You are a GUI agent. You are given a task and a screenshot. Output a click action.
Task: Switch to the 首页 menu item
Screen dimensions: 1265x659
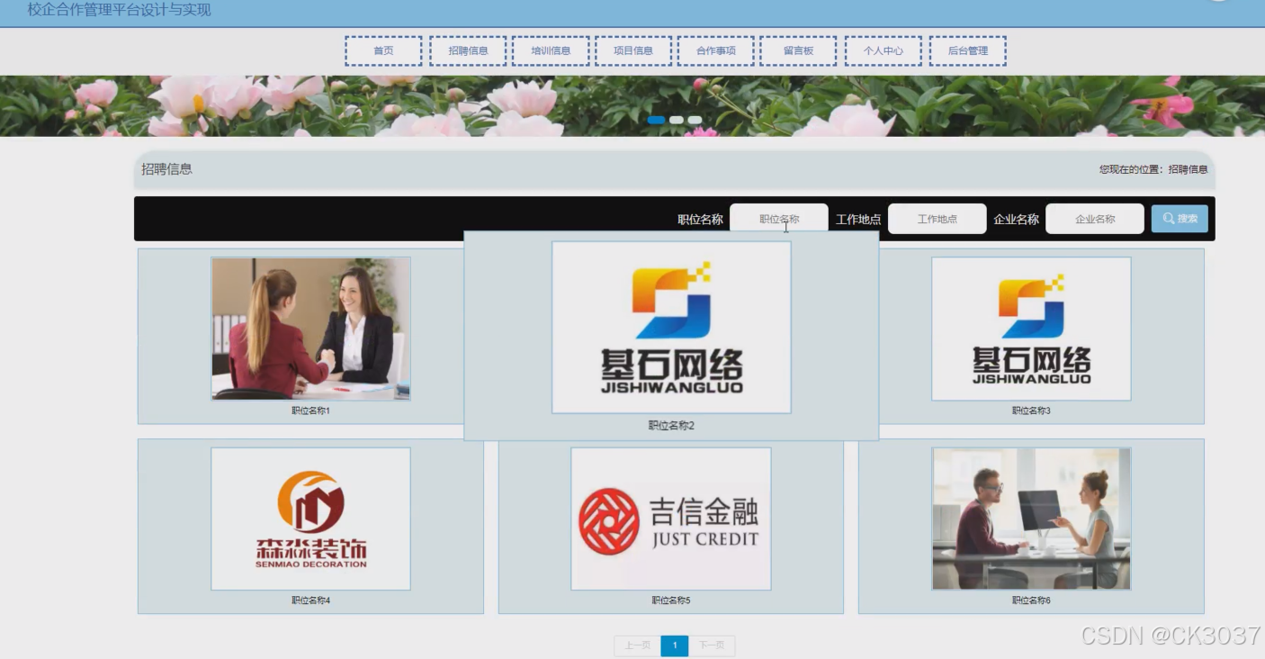pyautogui.click(x=384, y=50)
